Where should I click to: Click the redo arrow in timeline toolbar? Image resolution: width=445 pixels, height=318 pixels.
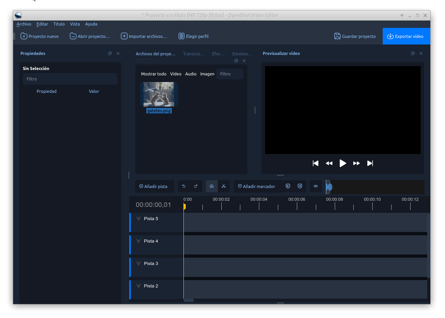point(196,186)
